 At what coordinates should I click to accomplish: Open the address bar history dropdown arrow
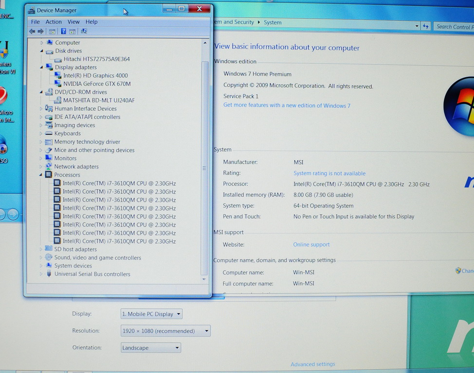click(417, 26)
